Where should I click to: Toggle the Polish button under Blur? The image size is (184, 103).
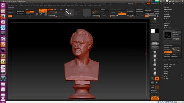click(122, 14)
